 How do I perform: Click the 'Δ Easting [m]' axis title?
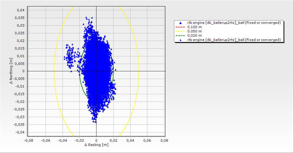[x=96, y=145]
